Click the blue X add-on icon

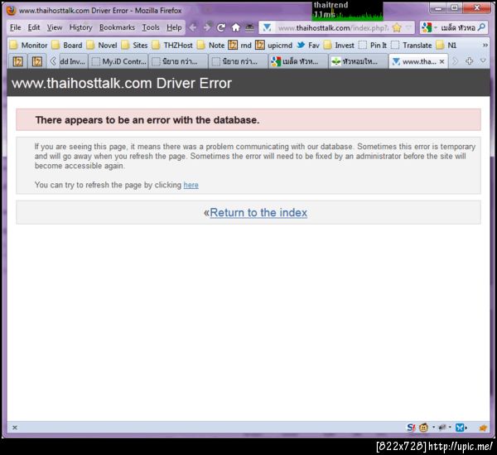coord(460,428)
